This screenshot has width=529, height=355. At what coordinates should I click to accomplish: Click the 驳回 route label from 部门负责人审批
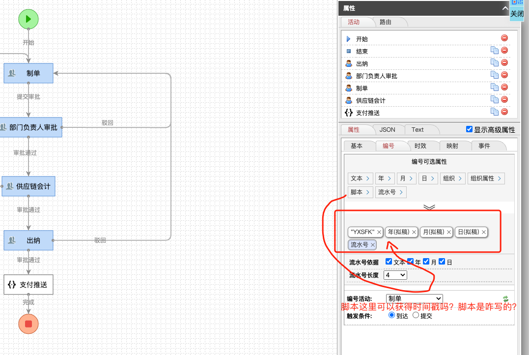click(x=107, y=122)
